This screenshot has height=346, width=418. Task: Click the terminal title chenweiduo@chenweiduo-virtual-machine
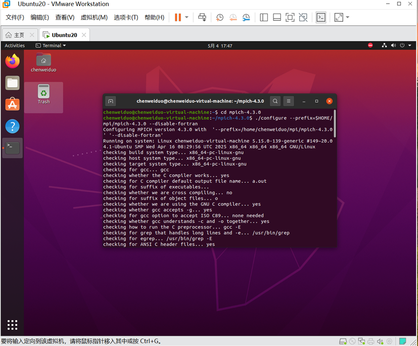tap(200, 101)
